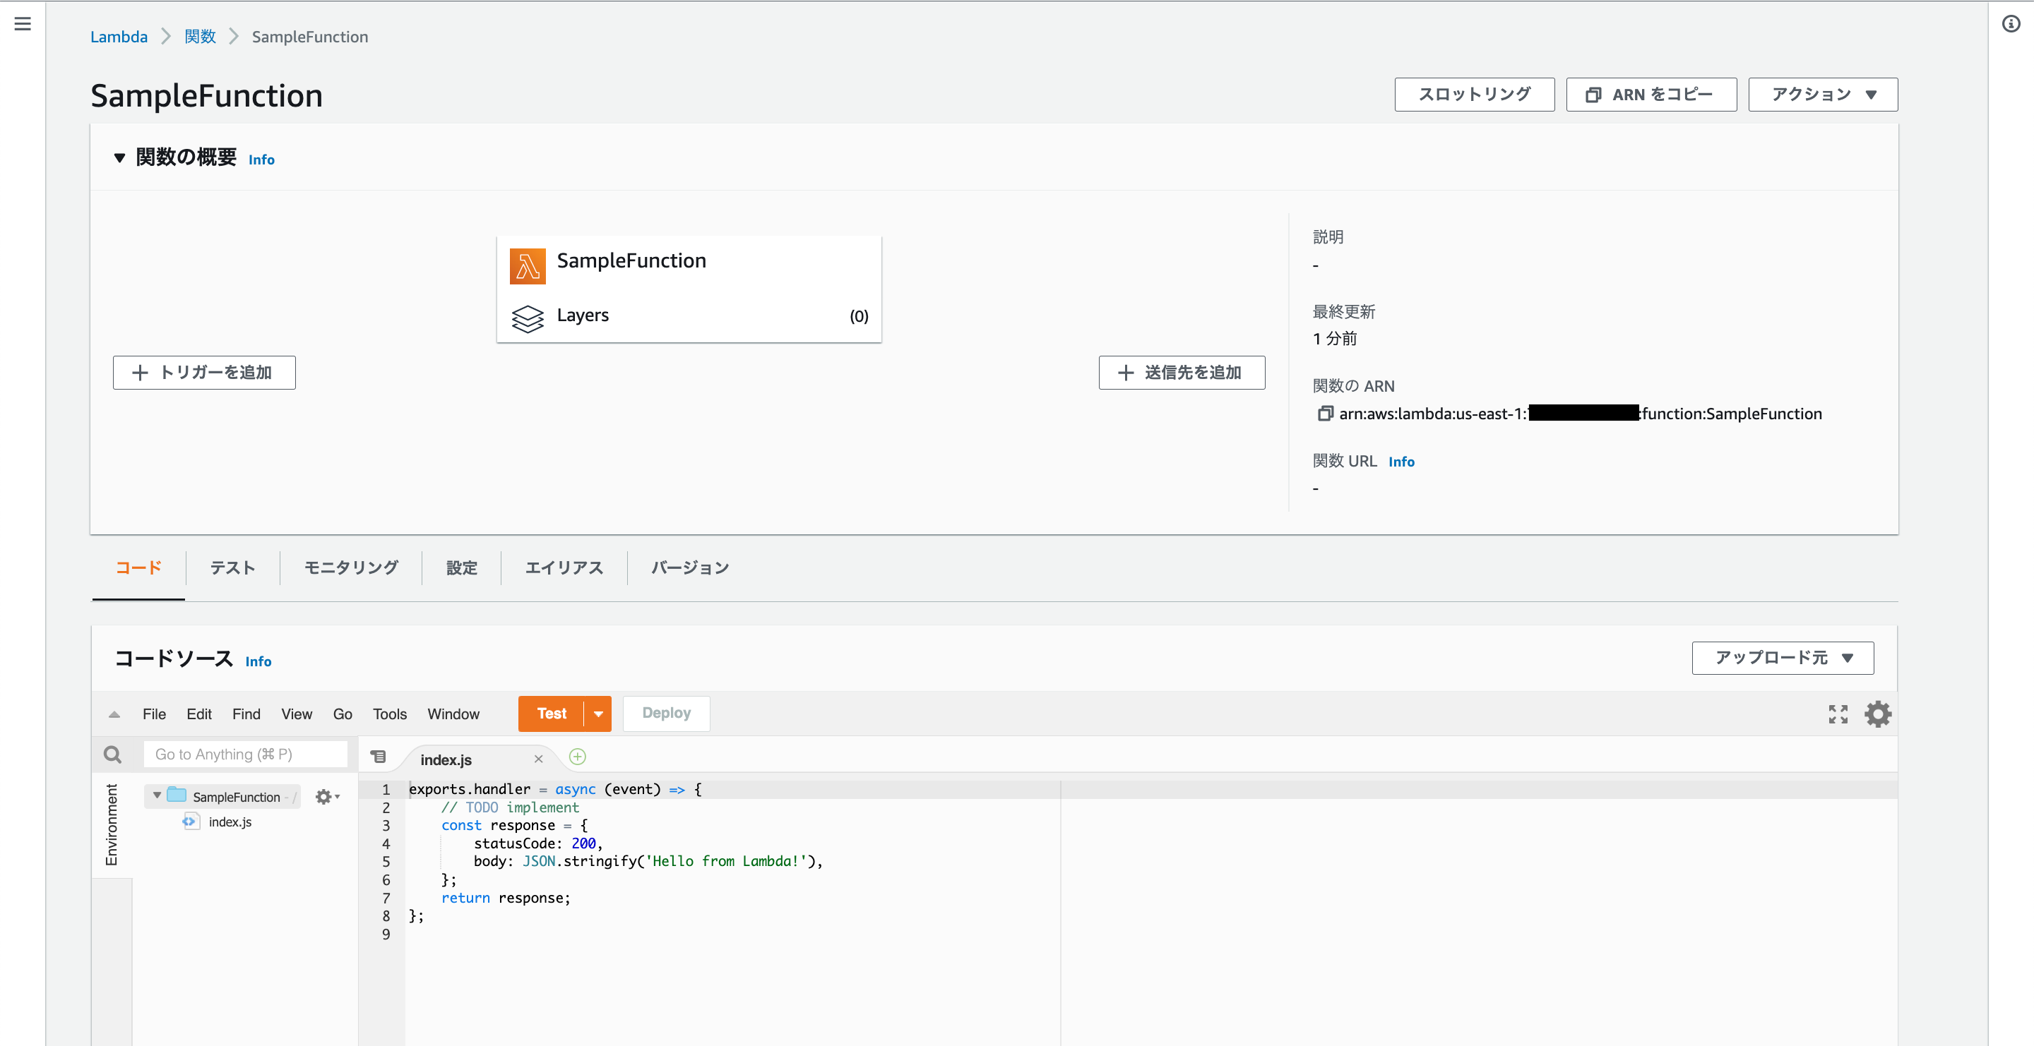The height and width of the screenshot is (1046, 2034).
Task: Switch to the エイリアス tab
Action: tap(564, 568)
